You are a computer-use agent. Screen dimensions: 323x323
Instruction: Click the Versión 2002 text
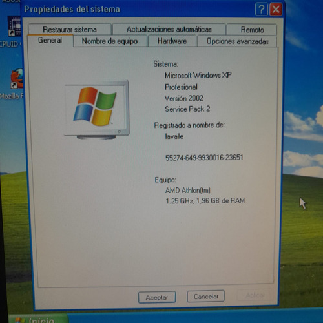tap(184, 98)
